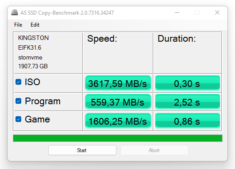Uncheck the ISO checkbox
Image resolution: width=235 pixels, height=169 pixels.
pyautogui.click(x=19, y=82)
